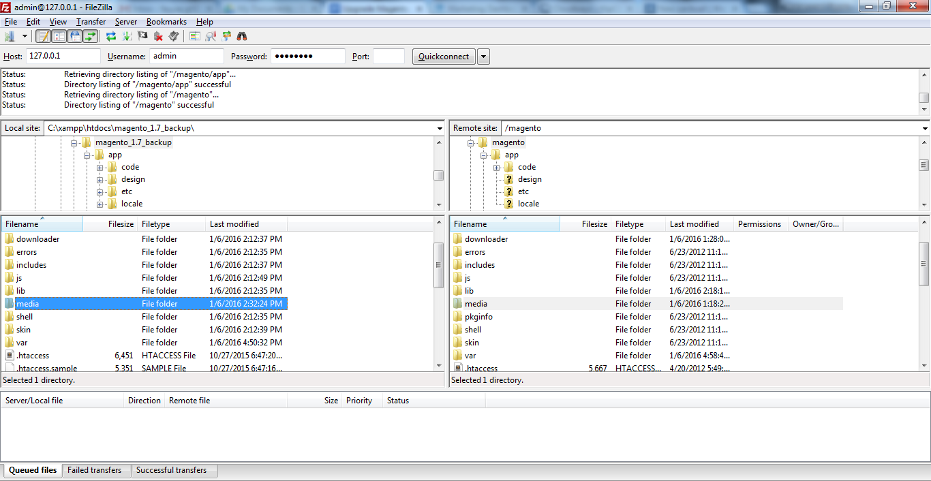Open the Remote site path dropdown

point(925,128)
